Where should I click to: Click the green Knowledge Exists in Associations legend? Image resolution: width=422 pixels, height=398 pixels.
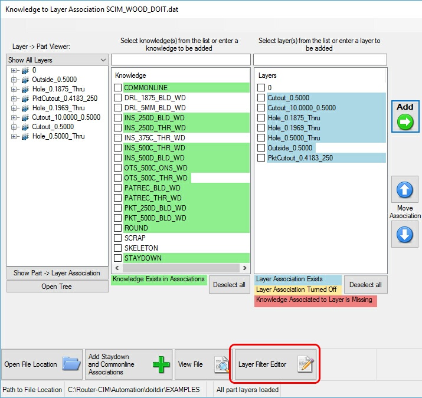159,279
